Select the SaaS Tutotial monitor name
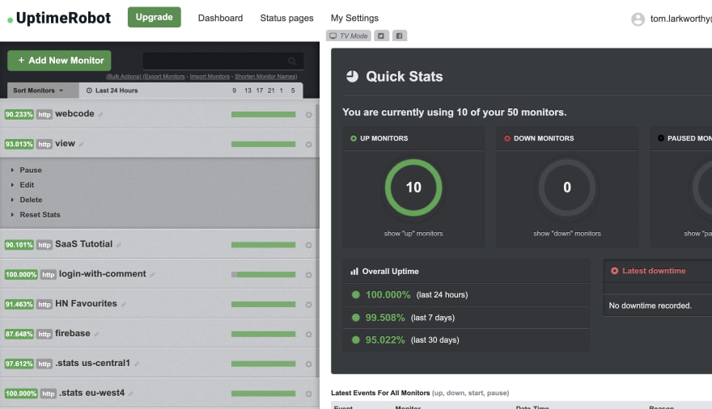This screenshot has width=712, height=409. [83, 244]
